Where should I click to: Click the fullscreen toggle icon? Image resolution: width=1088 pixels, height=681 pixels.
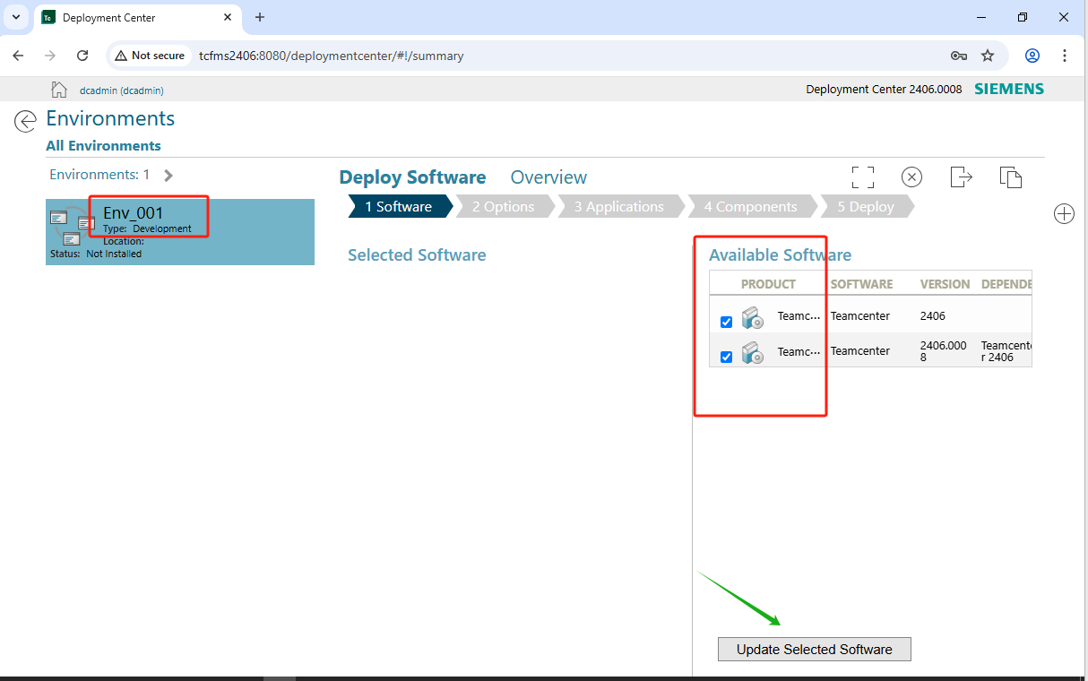(862, 177)
